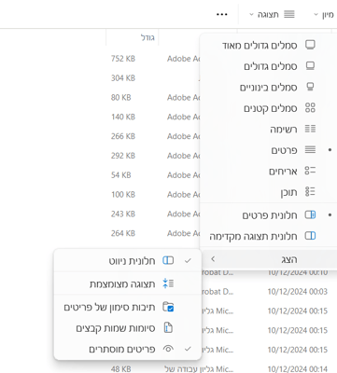Toggle checkmark beside חלונית ניווט

coord(188,260)
